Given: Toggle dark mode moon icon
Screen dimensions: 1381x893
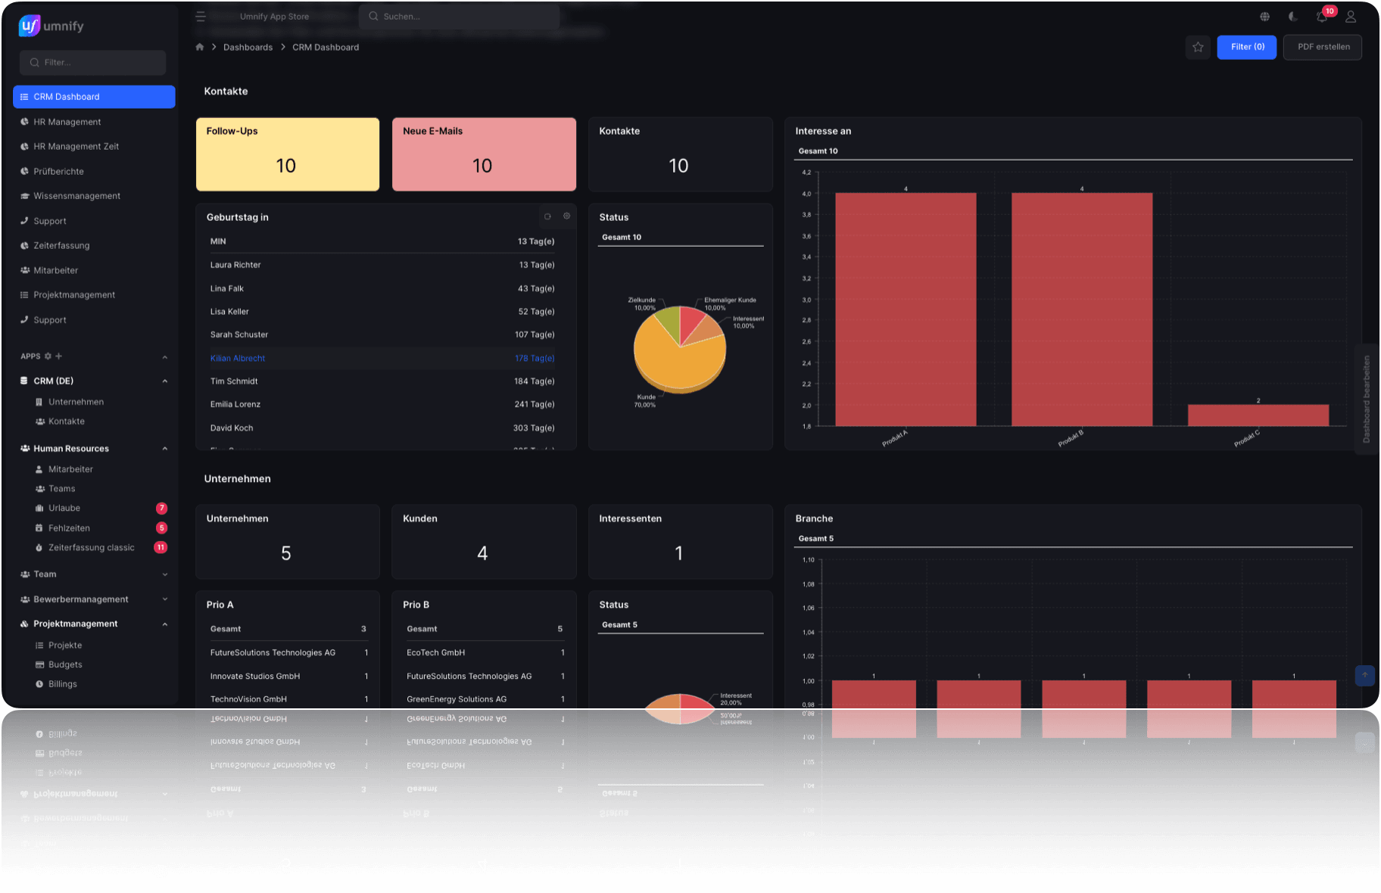Looking at the screenshot, I should pyautogui.click(x=1293, y=17).
